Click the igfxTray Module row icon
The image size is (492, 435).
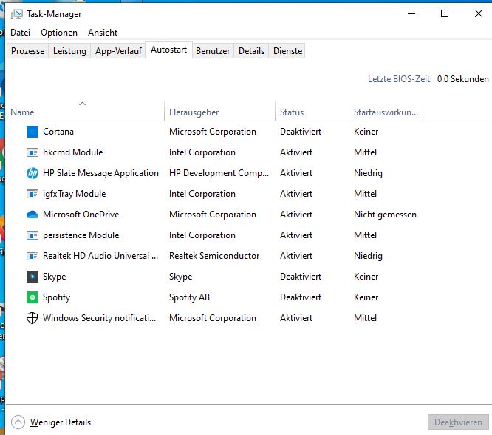[33, 194]
